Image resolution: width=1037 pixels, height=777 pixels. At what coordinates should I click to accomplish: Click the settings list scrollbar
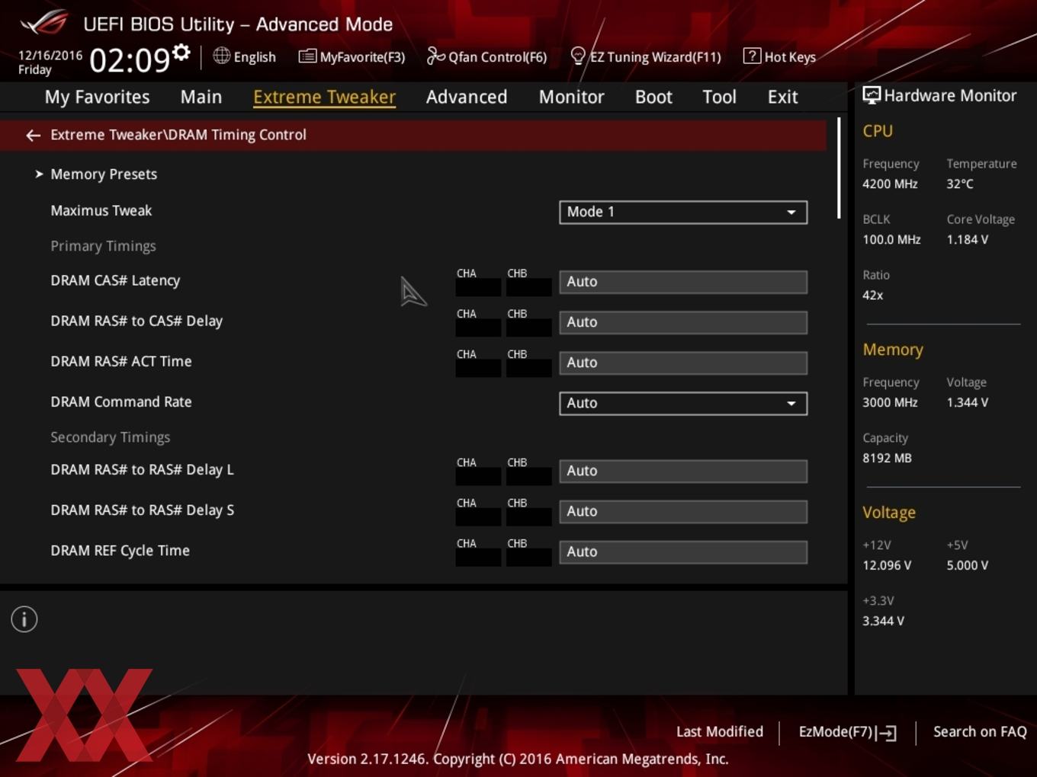click(839, 168)
